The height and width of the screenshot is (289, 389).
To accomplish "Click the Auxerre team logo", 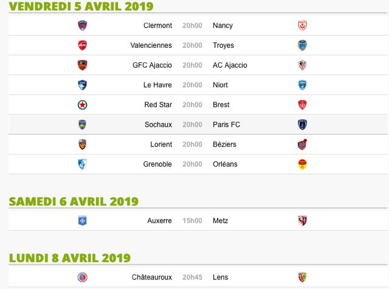I will click(83, 221).
